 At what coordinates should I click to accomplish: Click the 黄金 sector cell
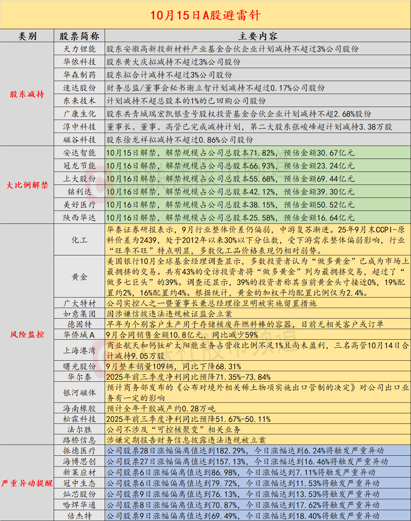pyautogui.click(x=79, y=277)
